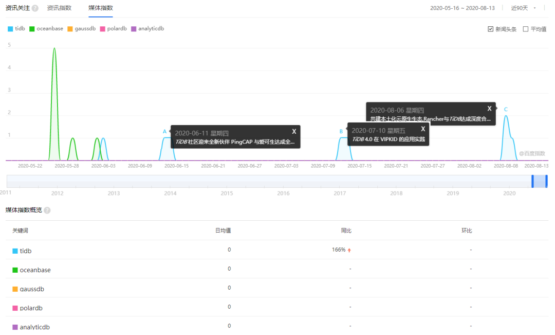Open the 近90天 time range dropdown
555x335 pixels.
click(524, 8)
